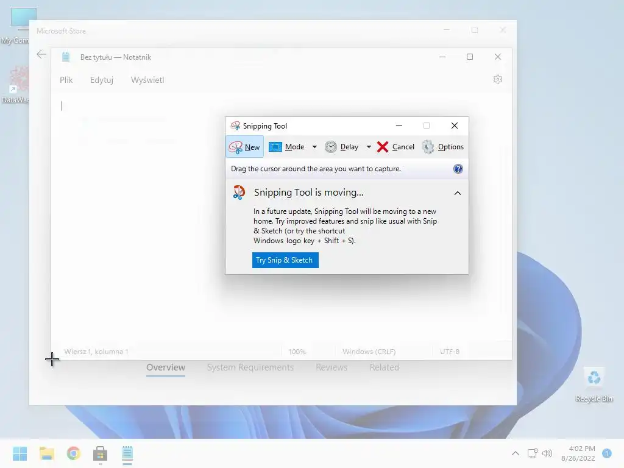Close the Snipping Tool window
This screenshot has height=468, width=624.
click(x=455, y=126)
